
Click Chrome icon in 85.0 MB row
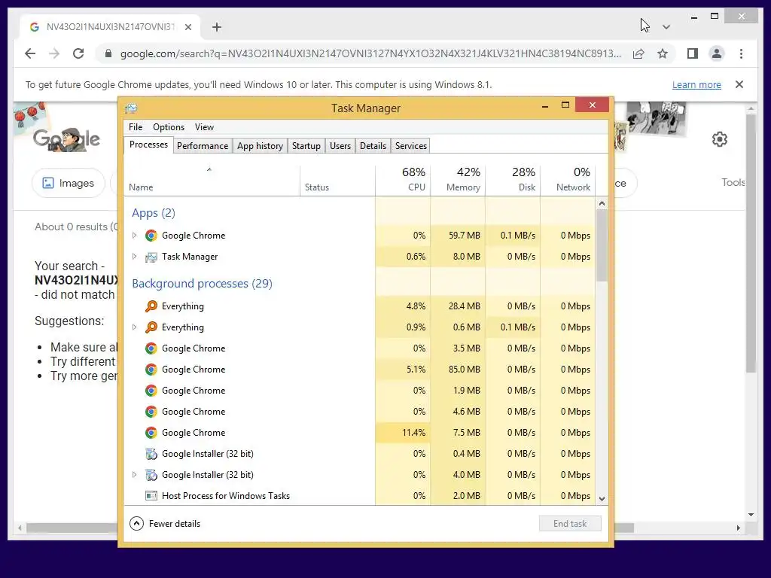[x=151, y=370]
